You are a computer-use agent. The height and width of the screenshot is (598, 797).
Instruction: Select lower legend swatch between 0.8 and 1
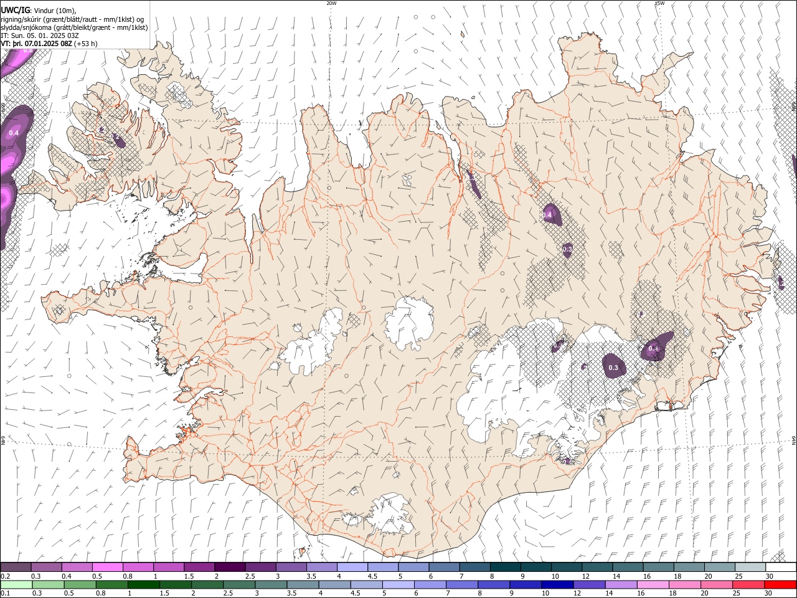pyautogui.click(x=111, y=585)
